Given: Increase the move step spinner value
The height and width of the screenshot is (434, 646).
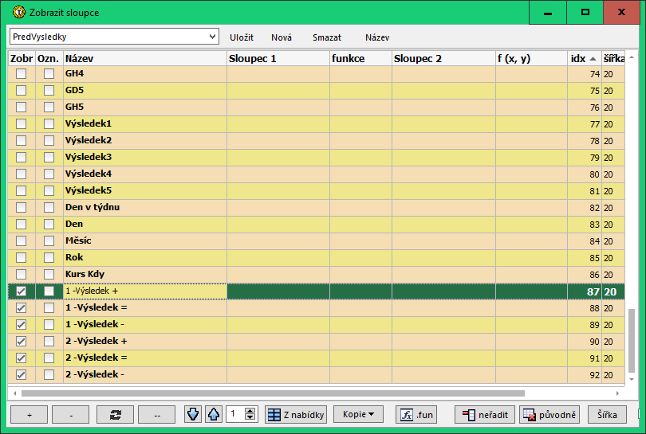Looking at the screenshot, I should click(250, 411).
